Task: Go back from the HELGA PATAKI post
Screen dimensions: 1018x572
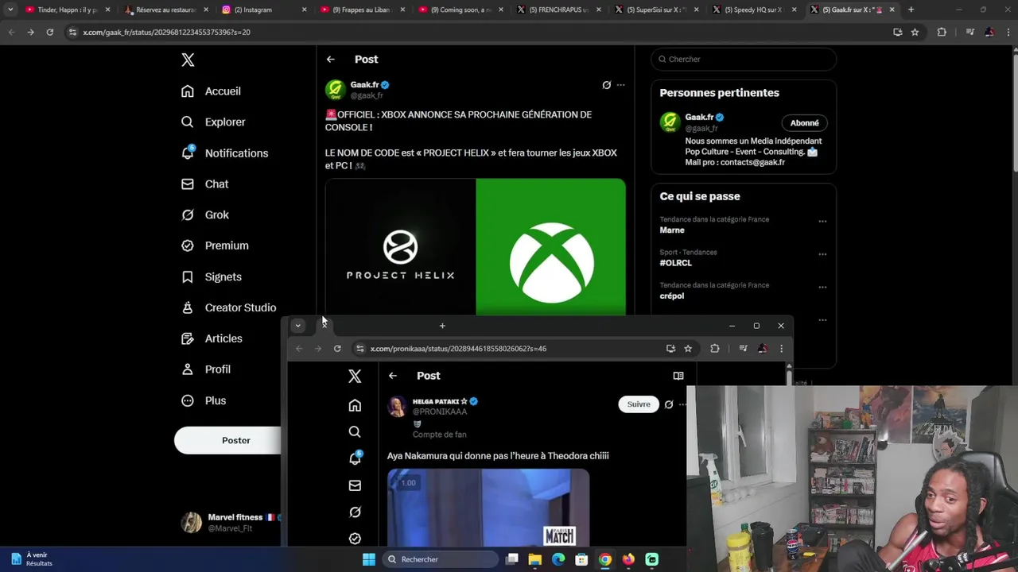Action: coord(393,376)
